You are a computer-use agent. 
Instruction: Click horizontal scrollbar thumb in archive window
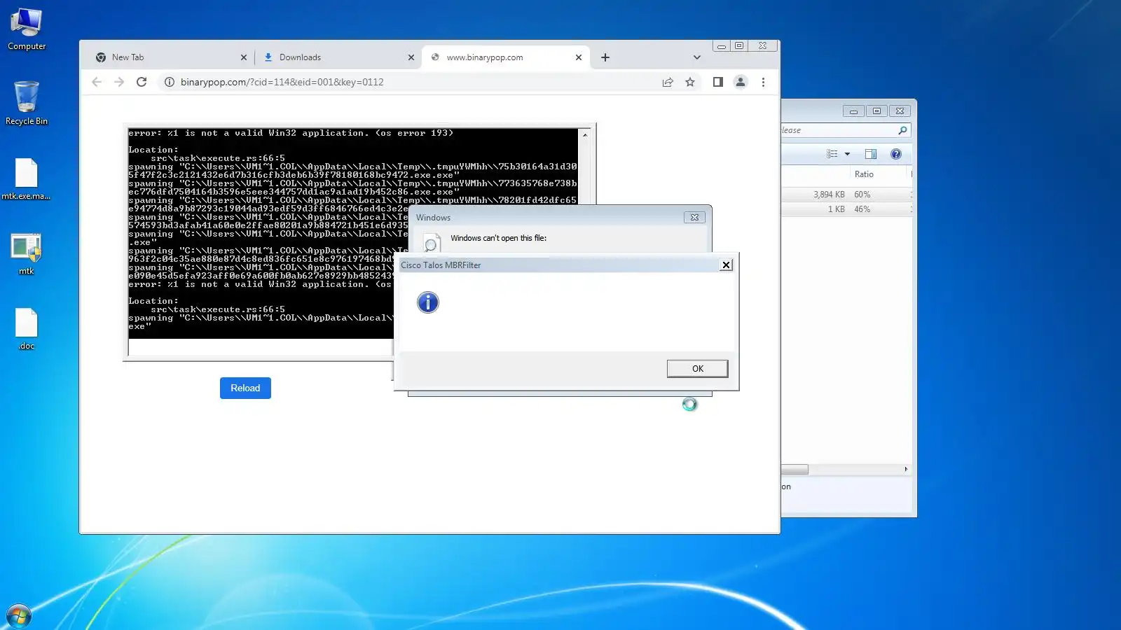coord(795,470)
